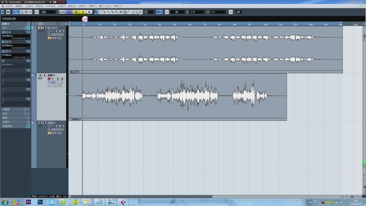
Task: Click the Record transport button
Action: click(89, 12)
